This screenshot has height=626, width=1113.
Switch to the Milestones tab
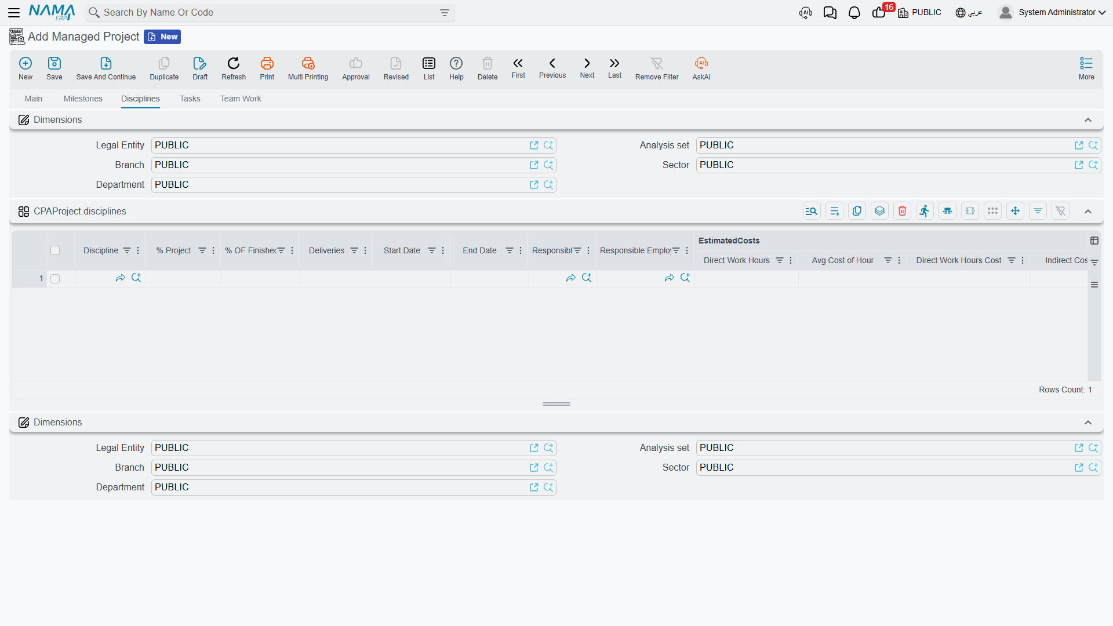pos(83,99)
